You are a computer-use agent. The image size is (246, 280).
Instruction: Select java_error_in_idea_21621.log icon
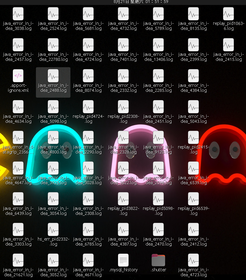pos(18,260)
